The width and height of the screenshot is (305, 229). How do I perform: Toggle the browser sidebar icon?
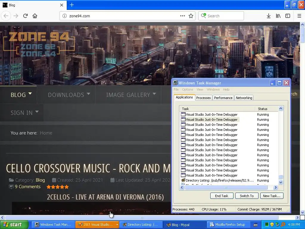[x=288, y=16]
